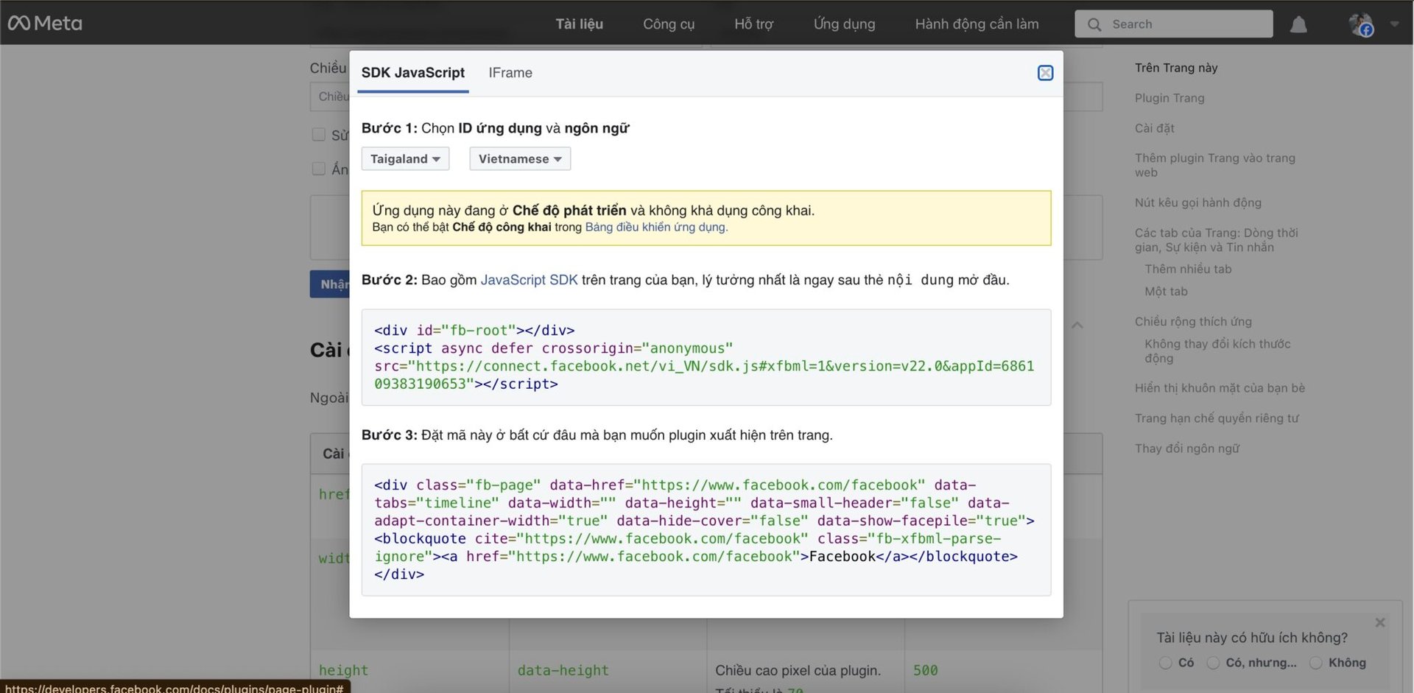Go to Cài đặt in page sidebar

click(x=1154, y=128)
